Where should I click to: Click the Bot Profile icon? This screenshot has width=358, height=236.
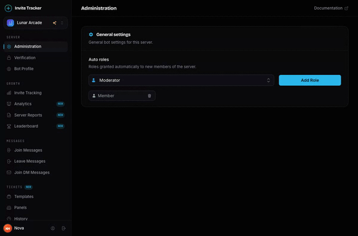coord(9,69)
